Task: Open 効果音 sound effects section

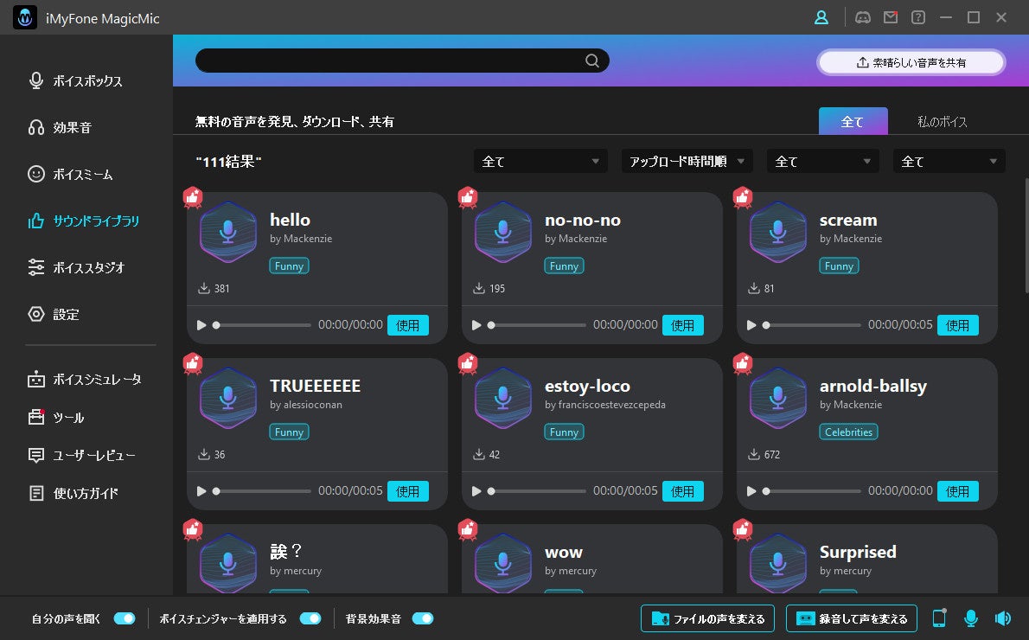Action: [x=60, y=127]
